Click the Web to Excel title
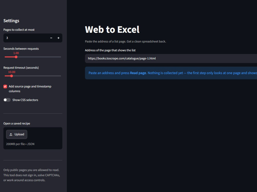 [x=112, y=29]
